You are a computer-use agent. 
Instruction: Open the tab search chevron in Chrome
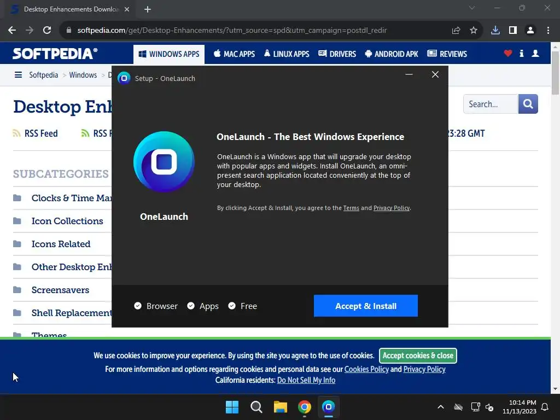472,8
